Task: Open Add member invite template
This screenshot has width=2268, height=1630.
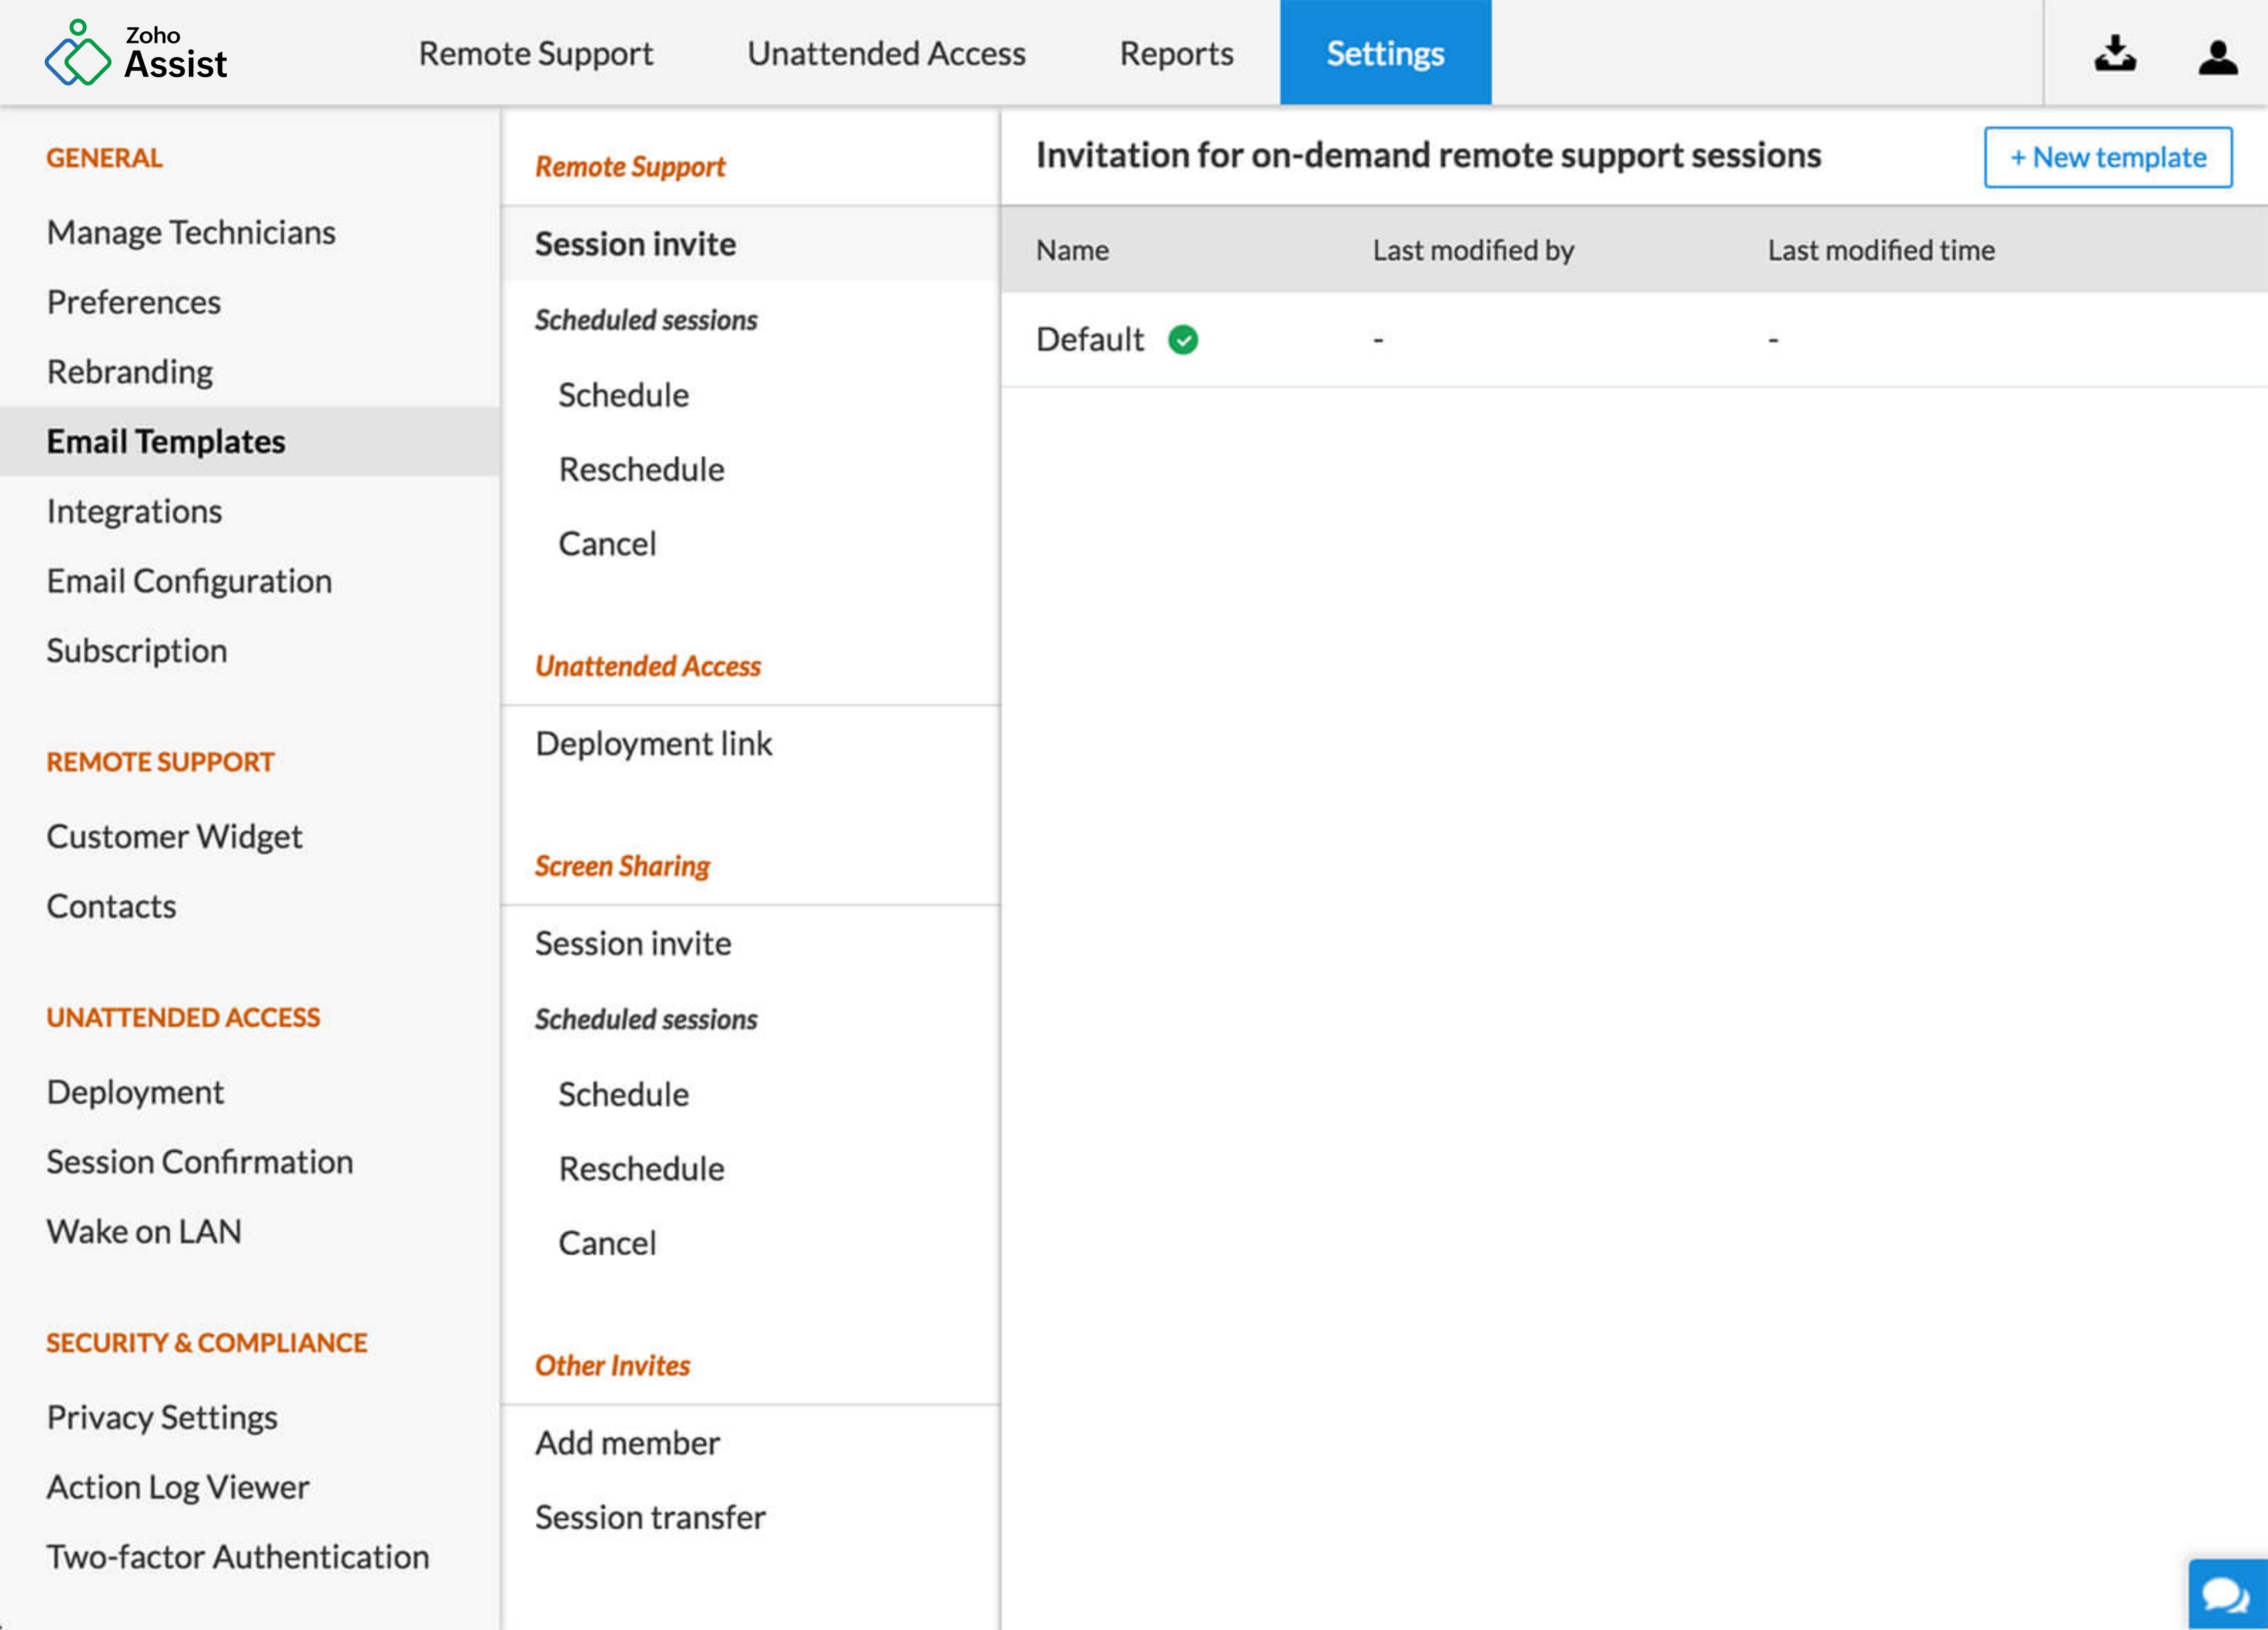Action: [627, 1442]
